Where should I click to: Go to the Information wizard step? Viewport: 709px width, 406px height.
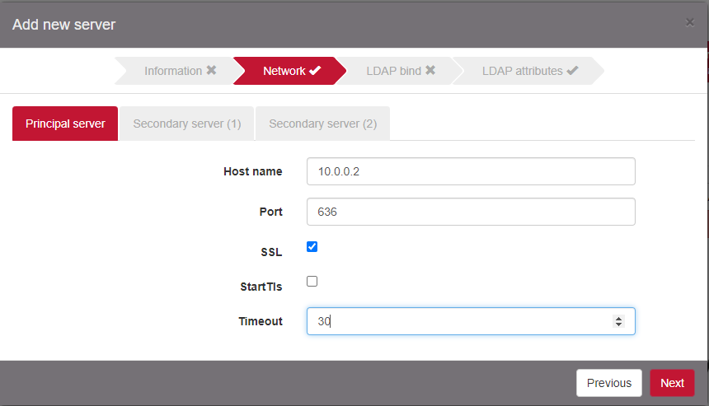(172, 71)
